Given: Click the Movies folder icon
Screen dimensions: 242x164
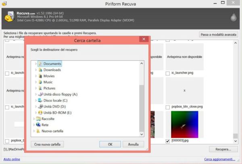Looking at the screenshot, I should [x=40, y=76].
